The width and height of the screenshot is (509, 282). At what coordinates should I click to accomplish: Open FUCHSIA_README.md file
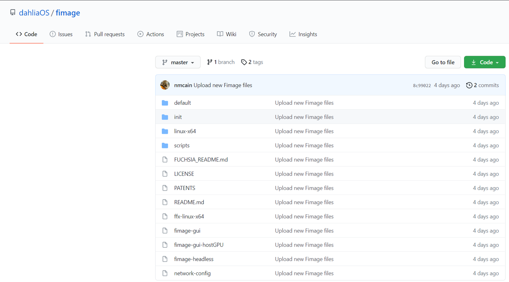pyautogui.click(x=201, y=160)
